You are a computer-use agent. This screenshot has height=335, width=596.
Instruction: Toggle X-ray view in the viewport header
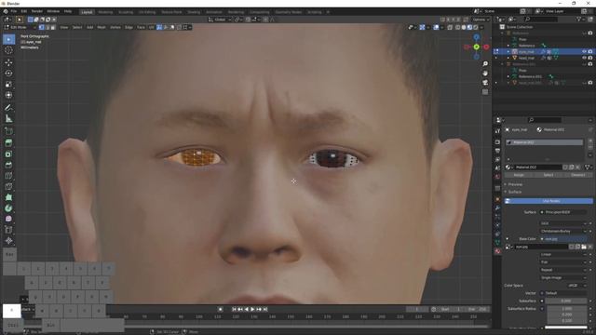coord(450,27)
